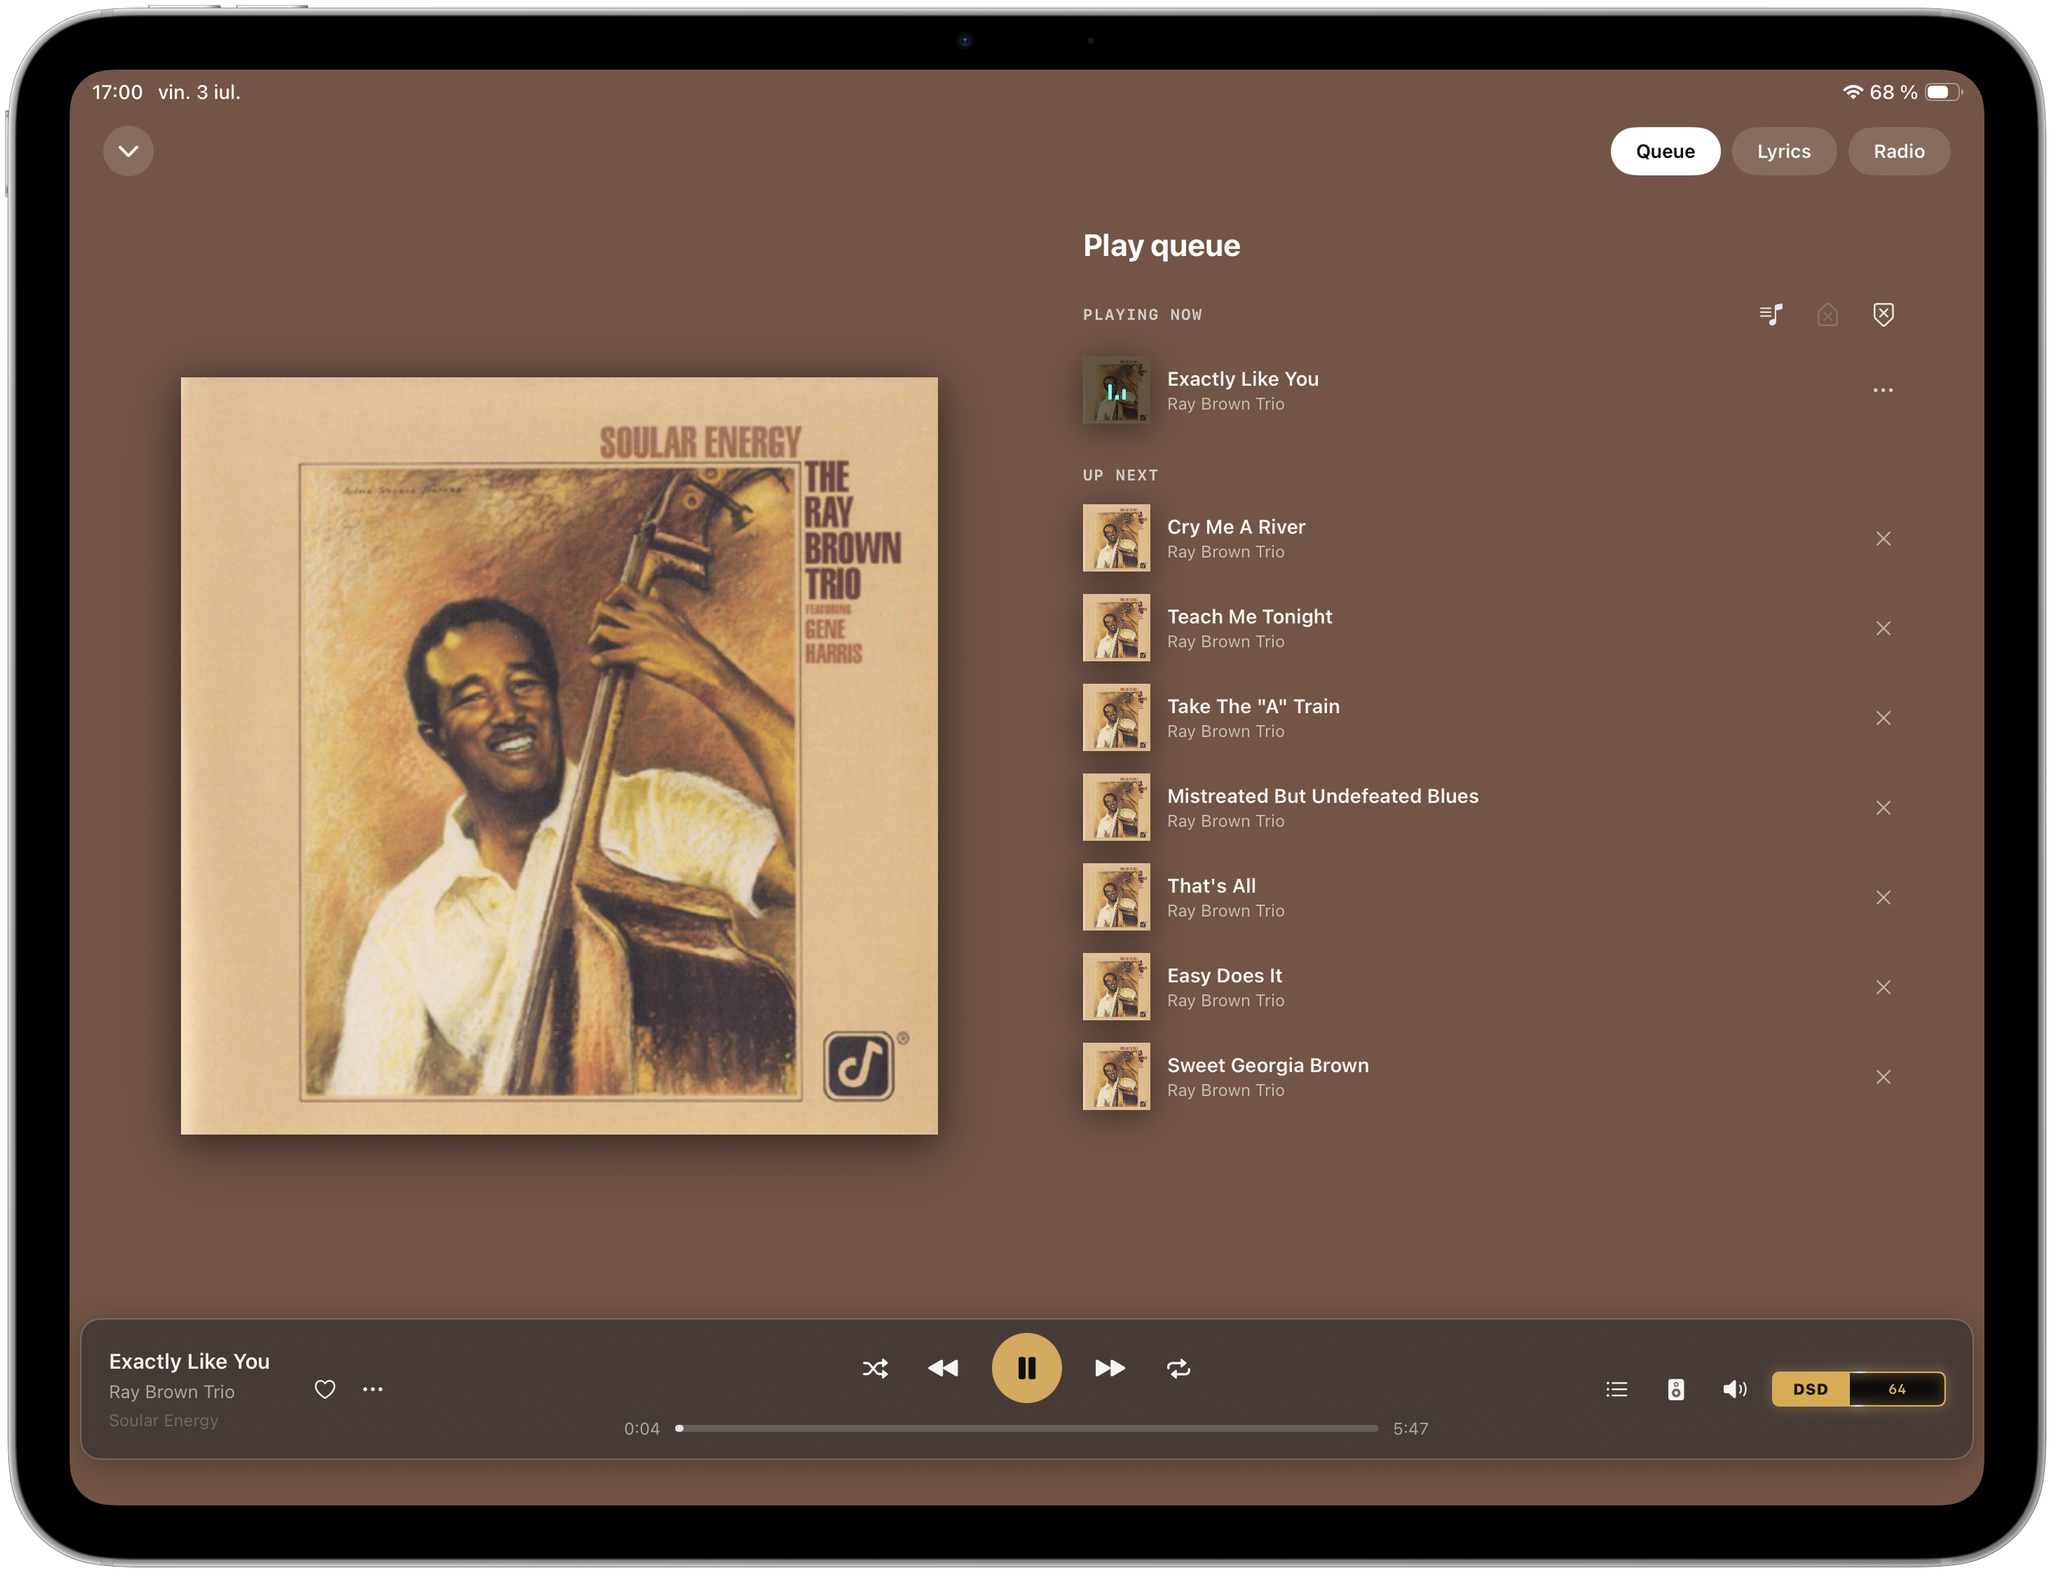2054x1575 pixels.
Task: Remove Mistreated But Undefeated Blues from queue
Action: click(x=1882, y=807)
